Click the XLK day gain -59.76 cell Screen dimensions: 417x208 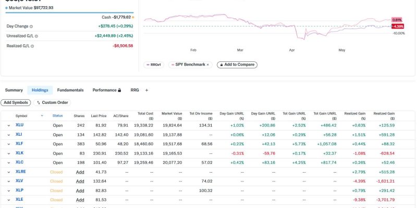click(269, 153)
